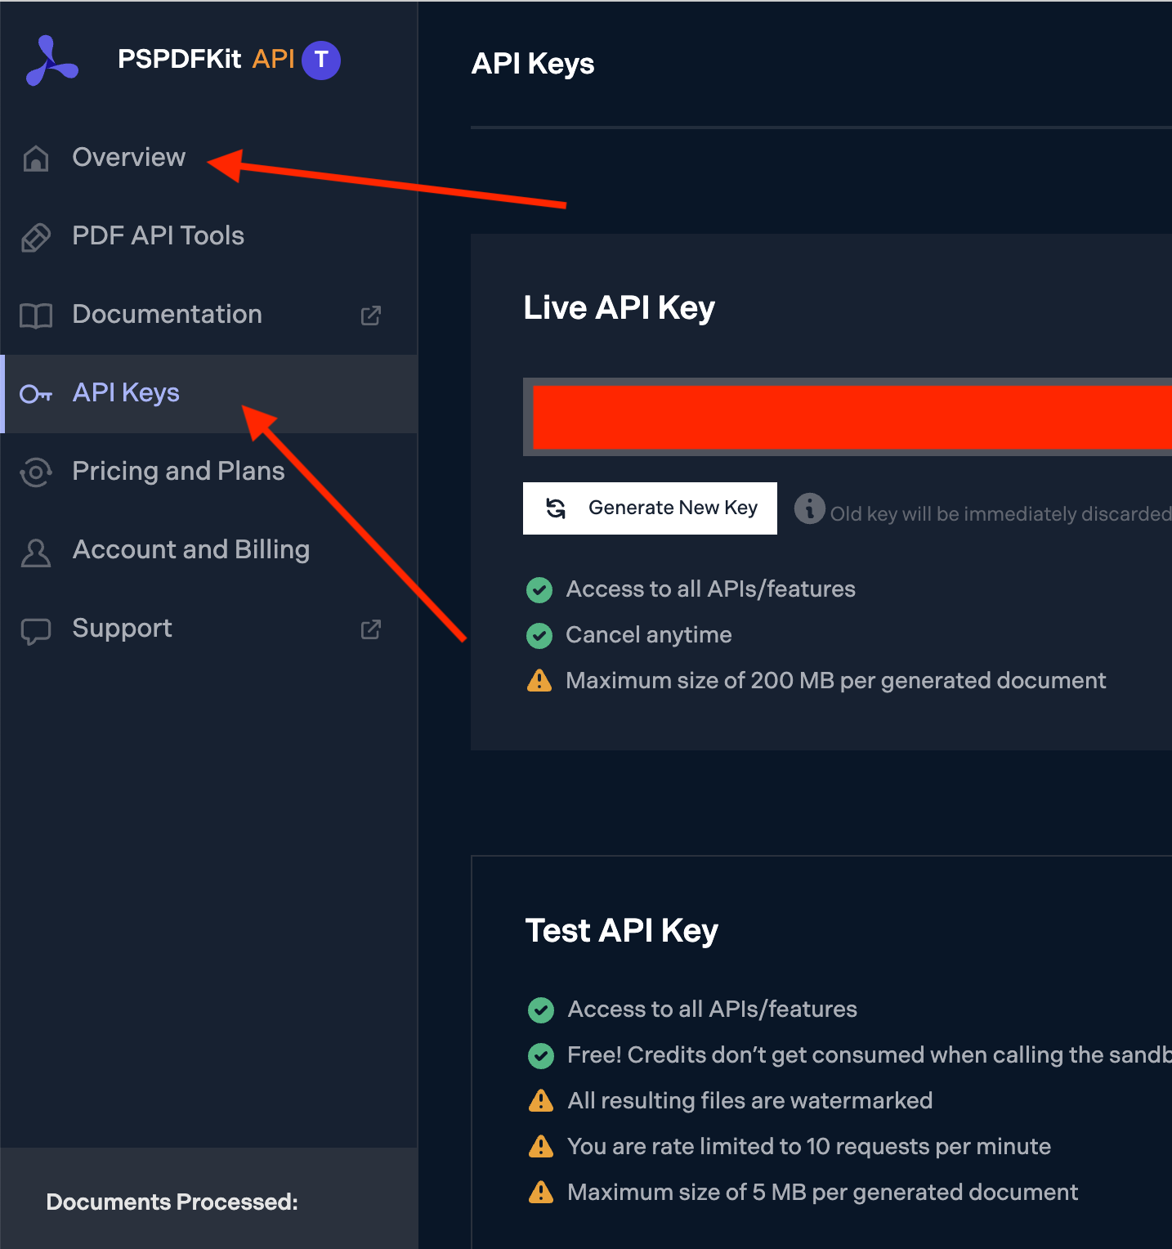Click the Support chat bubble icon

36,630
